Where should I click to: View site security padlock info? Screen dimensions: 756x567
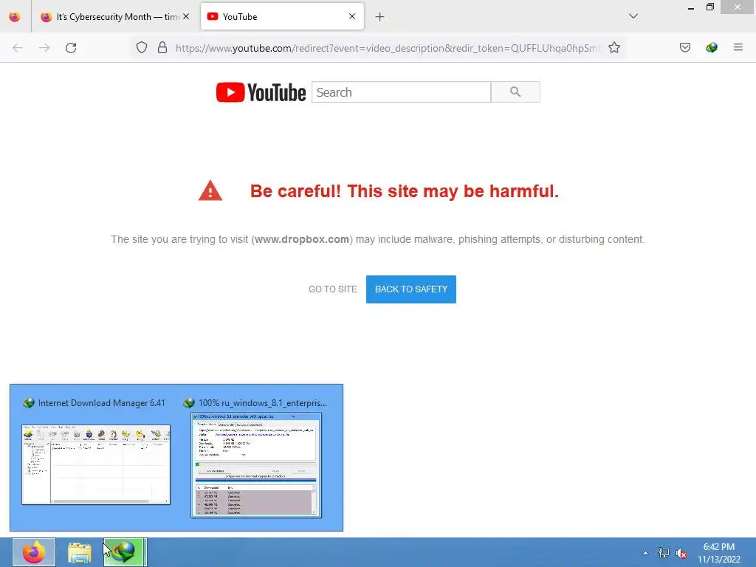click(162, 48)
